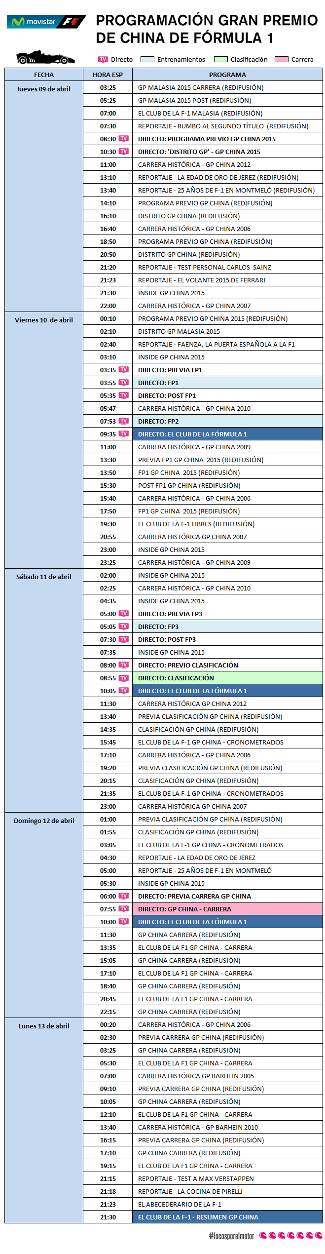325x1254 pixels.
Task: Click TV icon on Programa Previo GP China 08:30 row
Action: coord(123,139)
